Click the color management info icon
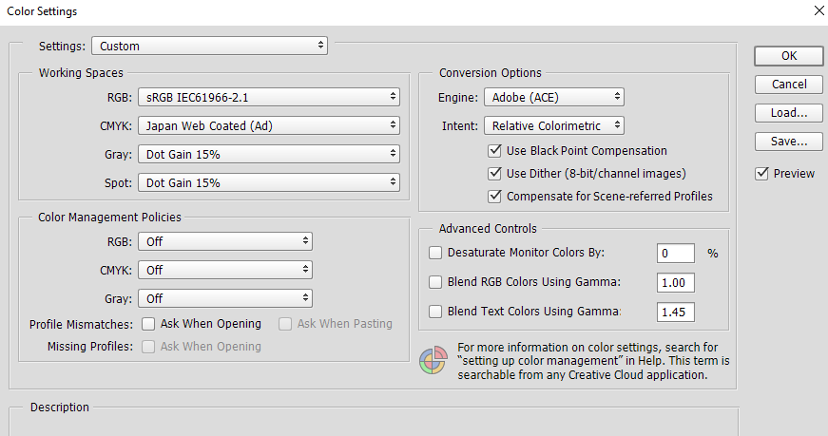828x436 pixels. click(x=433, y=361)
